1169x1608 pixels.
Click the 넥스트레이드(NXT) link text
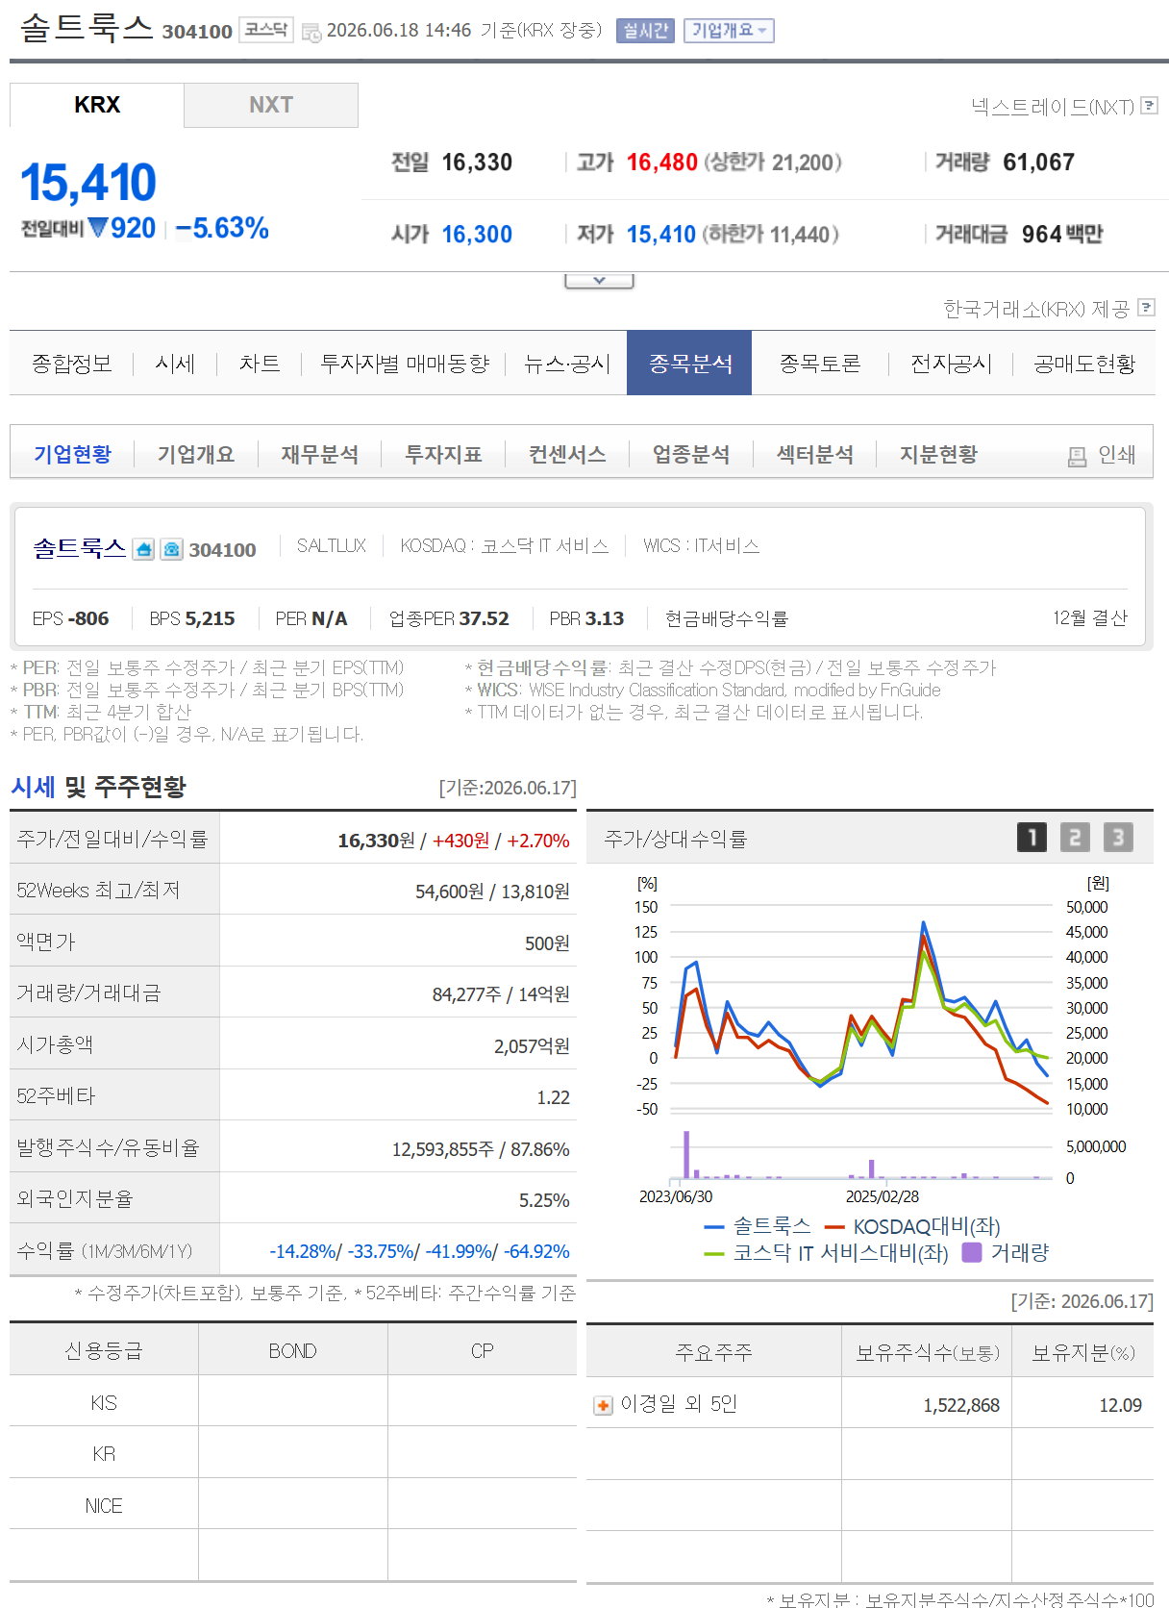click(x=1053, y=106)
